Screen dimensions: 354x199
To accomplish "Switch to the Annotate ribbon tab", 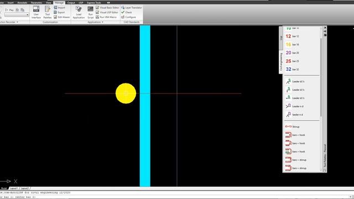I will click(22, 3).
